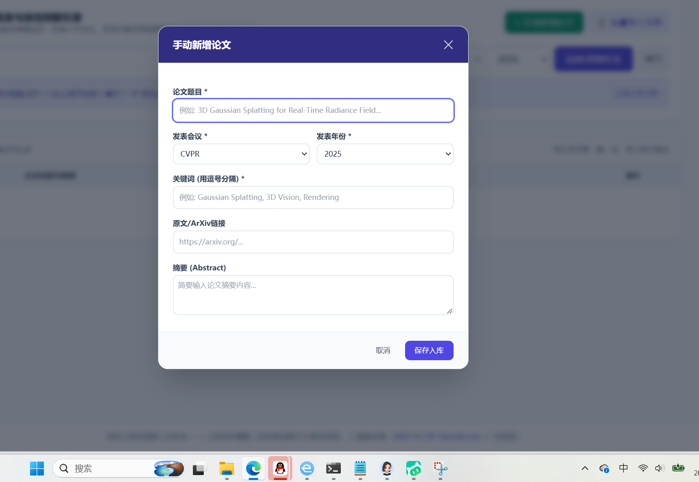This screenshot has height=482, width=699.
Task: Click into the 摘要 Abstract textarea
Action: pos(313,295)
